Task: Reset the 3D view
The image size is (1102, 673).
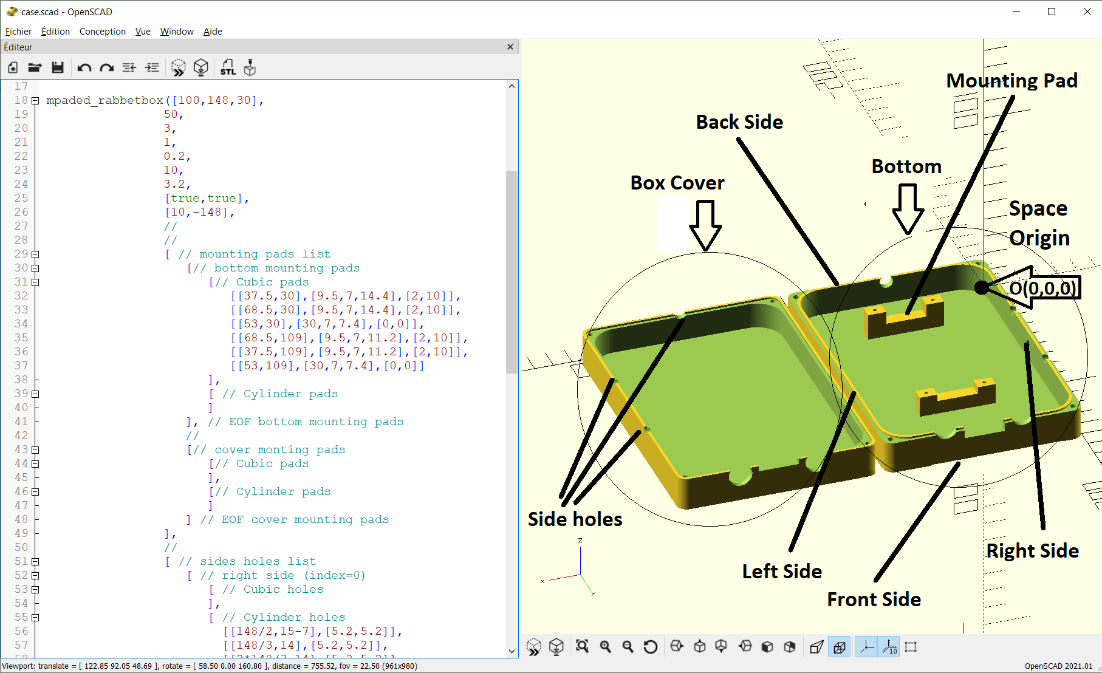Action: click(650, 646)
